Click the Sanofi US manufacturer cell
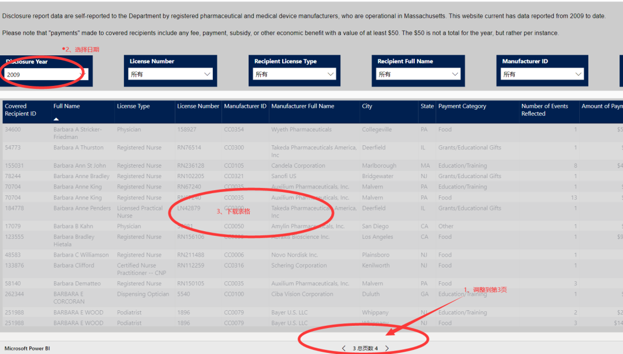 tap(284, 176)
